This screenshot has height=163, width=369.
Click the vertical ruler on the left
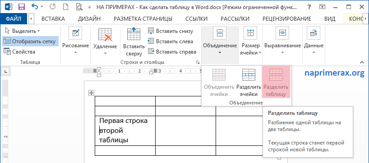pos(5,122)
